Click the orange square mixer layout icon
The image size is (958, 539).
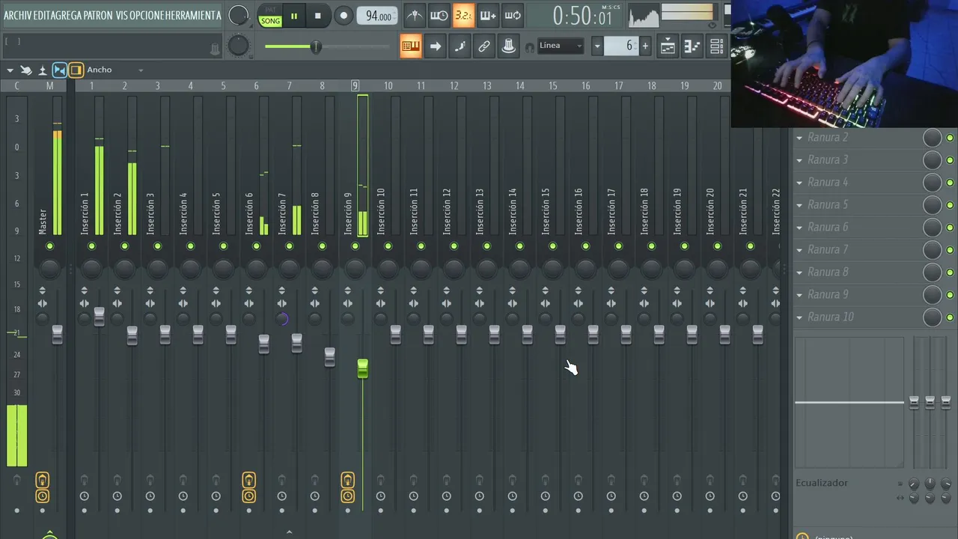click(x=76, y=70)
